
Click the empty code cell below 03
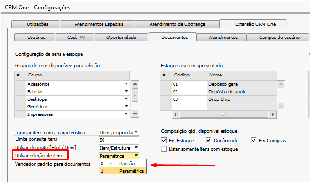(190, 106)
